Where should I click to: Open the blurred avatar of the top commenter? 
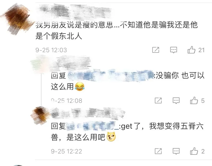17,19
